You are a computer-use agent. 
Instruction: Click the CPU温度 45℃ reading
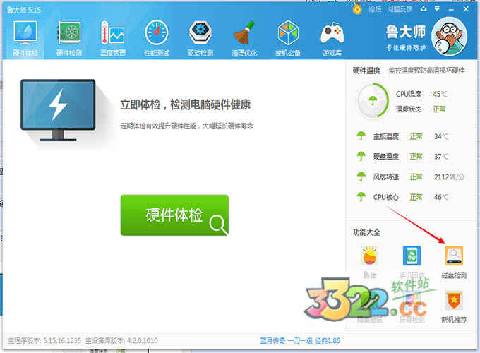(x=421, y=94)
